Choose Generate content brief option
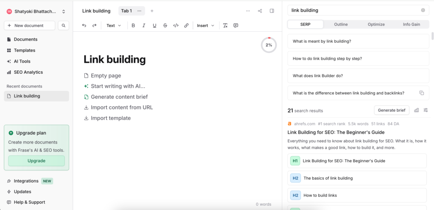This screenshot has width=434, height=210. point(116,97)
